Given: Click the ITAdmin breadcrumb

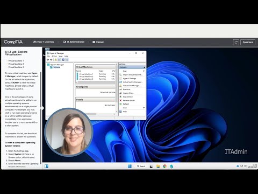Looking at the screenshot, I should 98,42.
